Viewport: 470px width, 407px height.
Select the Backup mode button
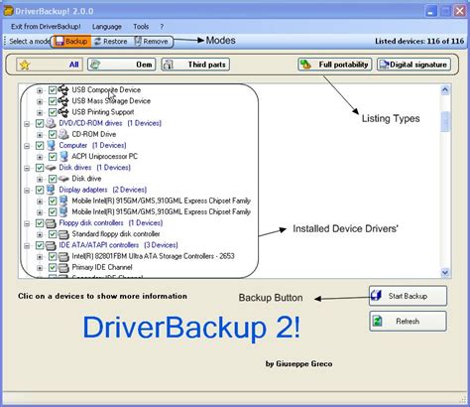[x=71, y=42]
